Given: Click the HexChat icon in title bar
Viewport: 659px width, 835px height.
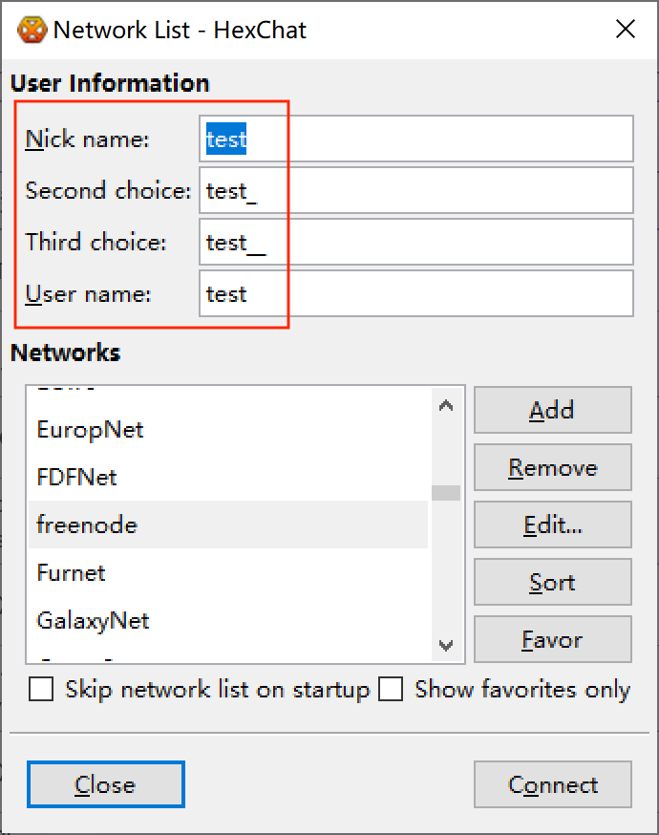Looking at the screenshot, I should [x=32, y=30].
